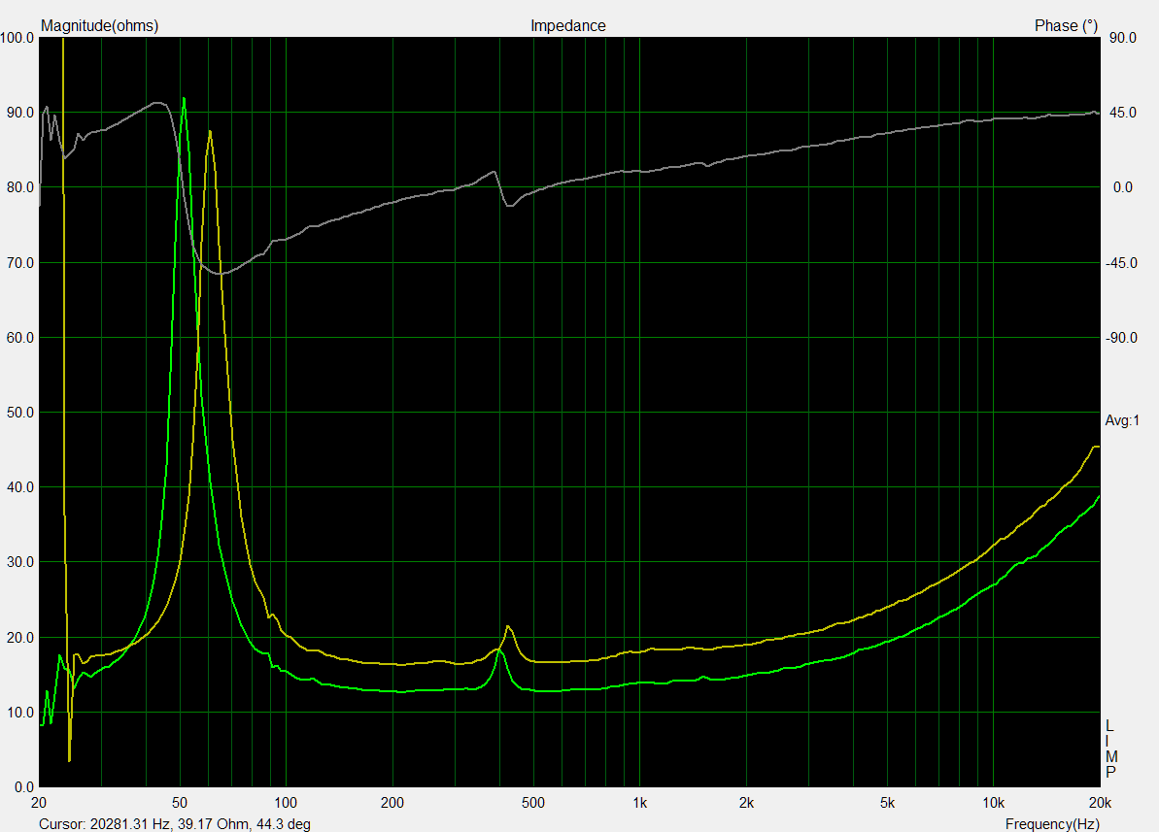Click the small yellow peak near 430 Hz
This screenshot has height=832, width=1159.
tap(508, 627)
